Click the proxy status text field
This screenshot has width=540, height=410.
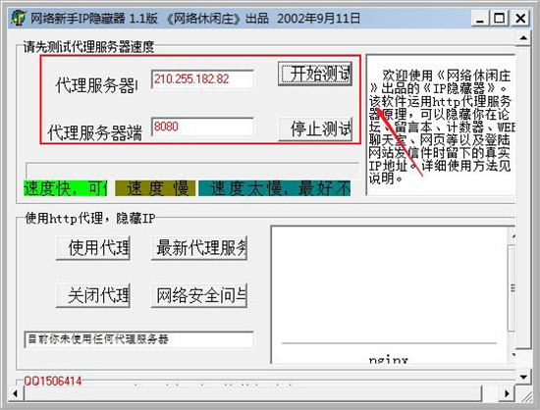(139, 339)
